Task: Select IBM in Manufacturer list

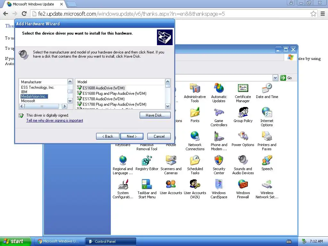Action: [24, 92]
